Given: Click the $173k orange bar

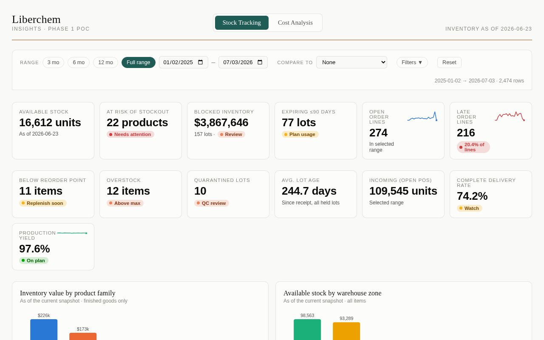Looking at the screenshot, I should tap(83, 336).
